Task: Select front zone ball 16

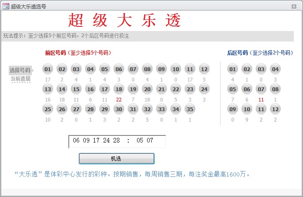Action: click(90, 89)
